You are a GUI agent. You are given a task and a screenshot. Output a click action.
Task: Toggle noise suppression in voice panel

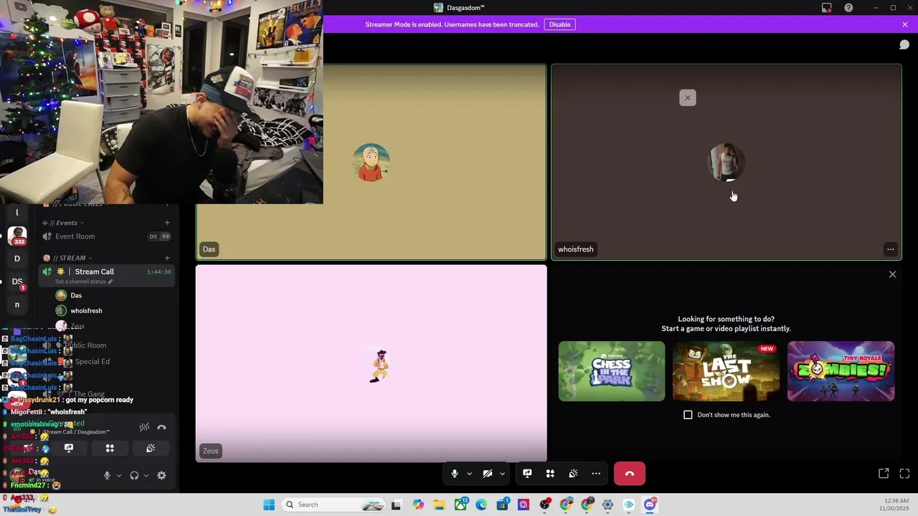click(x=144, y=427)
